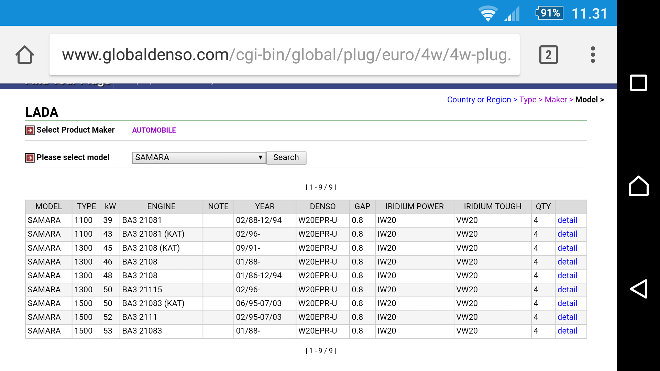
Task: Select the year cell 02/88-12/94
Action: coord(265,220)
